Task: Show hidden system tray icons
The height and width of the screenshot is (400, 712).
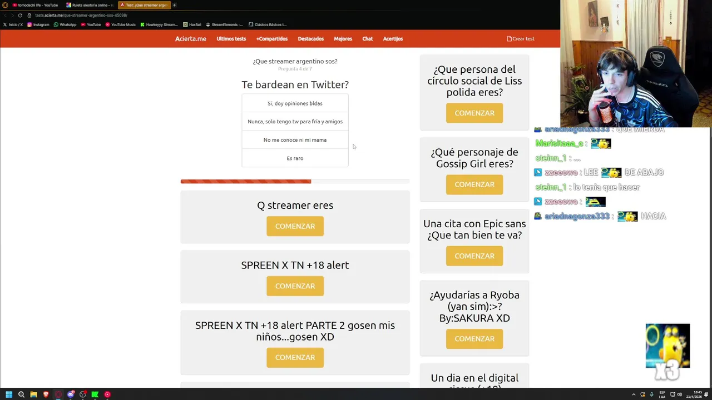Action: pos(634,394)
